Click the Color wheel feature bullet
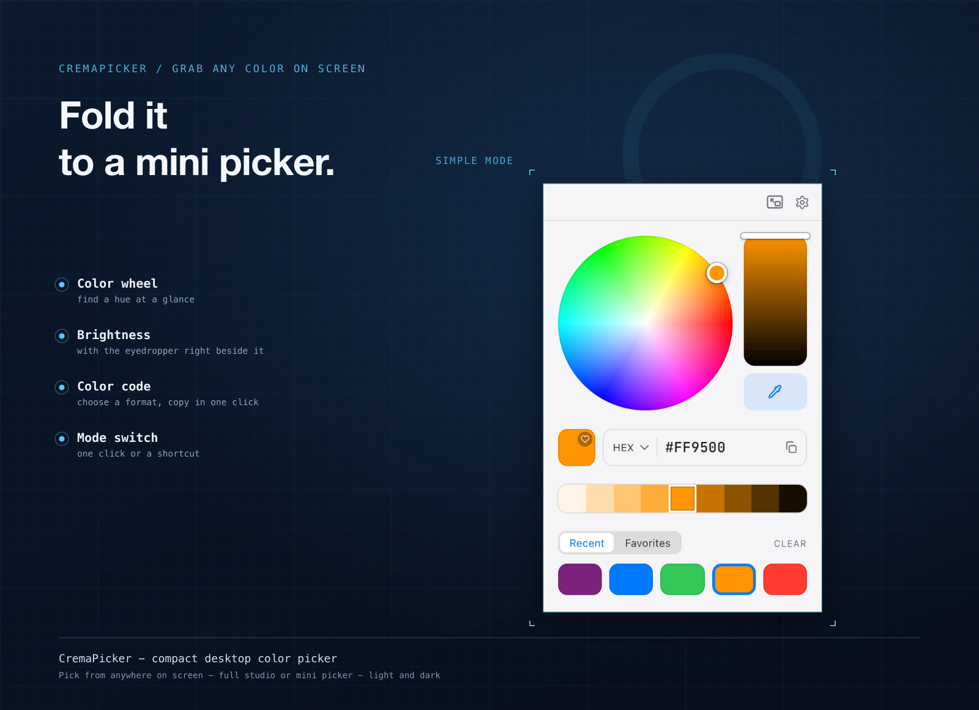Screen dimensions: 979x710 pyautogui.click(x=62, y=284)
